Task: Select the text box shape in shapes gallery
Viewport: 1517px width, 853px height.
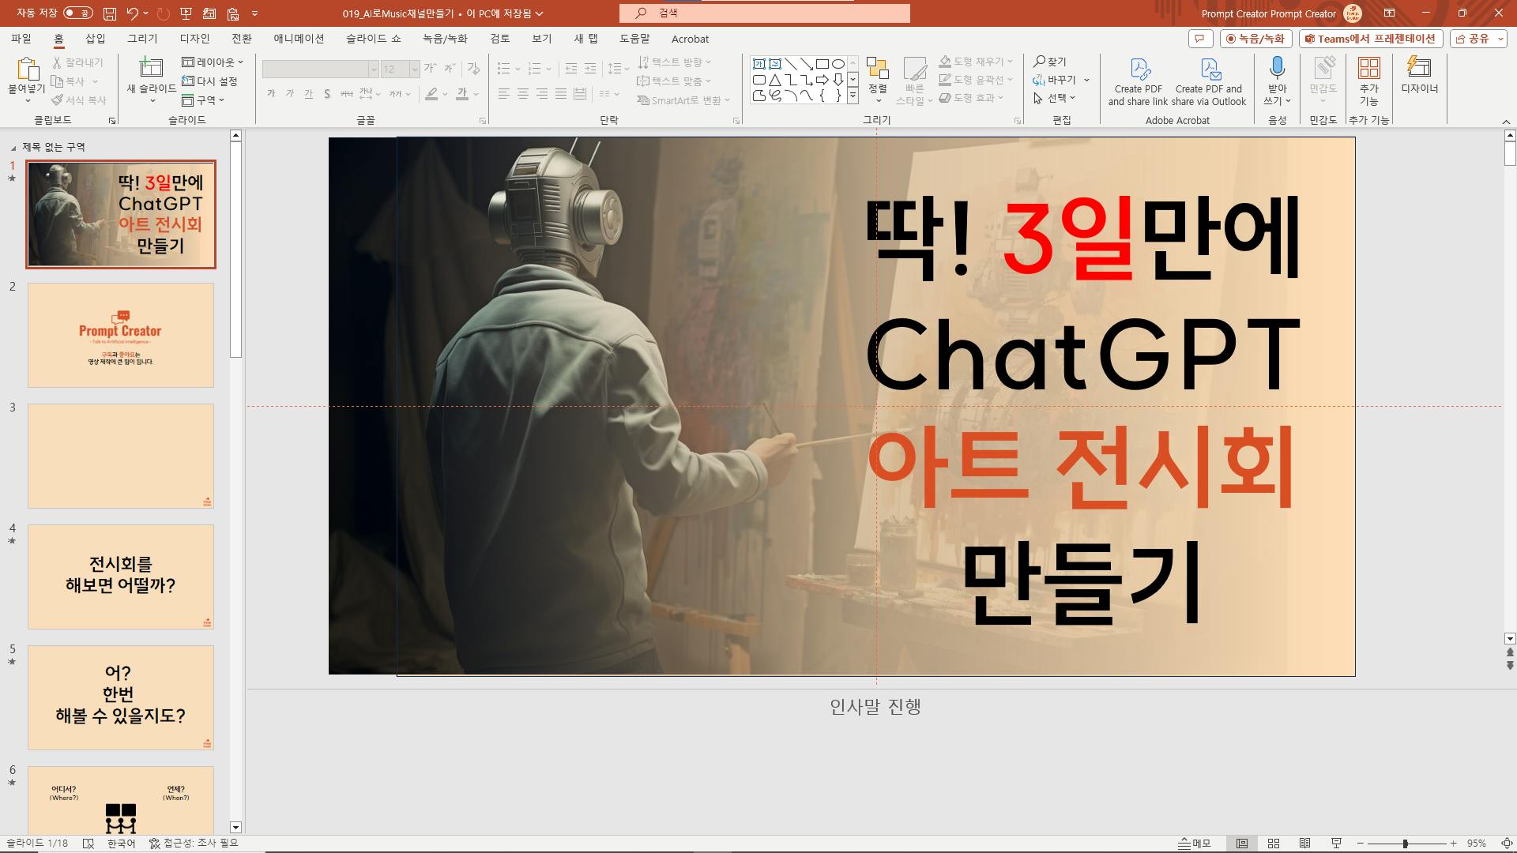Action: coord(758,64)
